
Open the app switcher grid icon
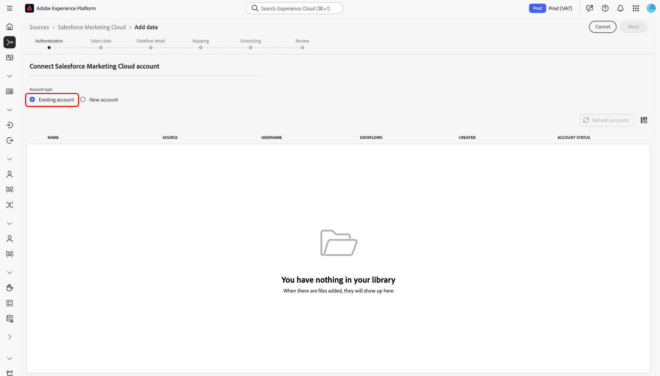tap(636, 8)
